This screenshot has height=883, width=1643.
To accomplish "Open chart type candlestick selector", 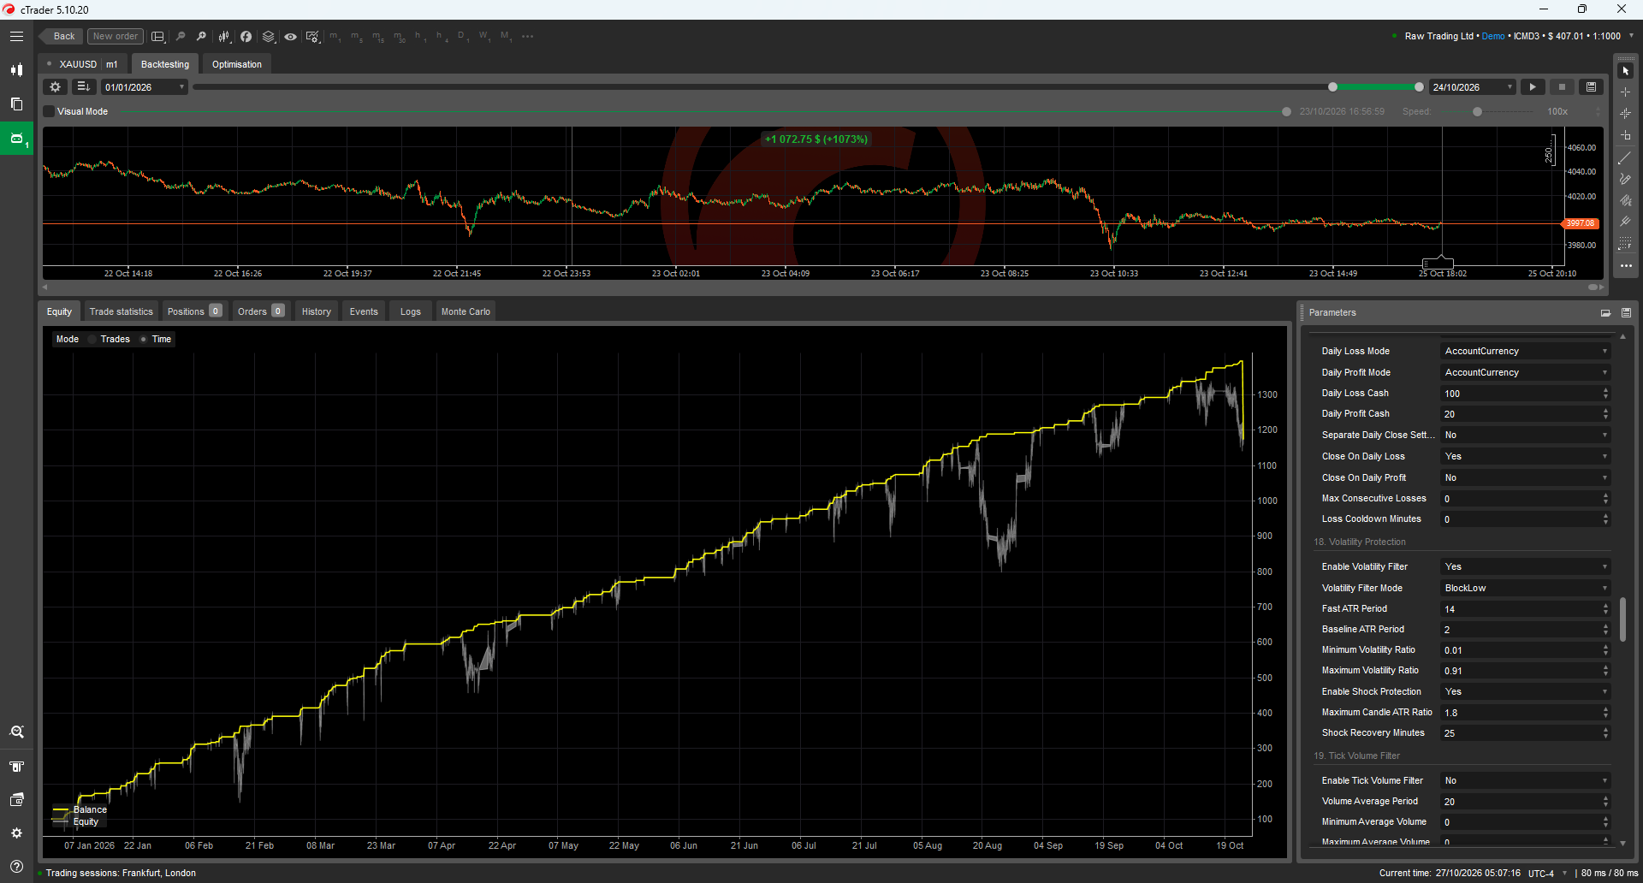I will tap(224, 37).
